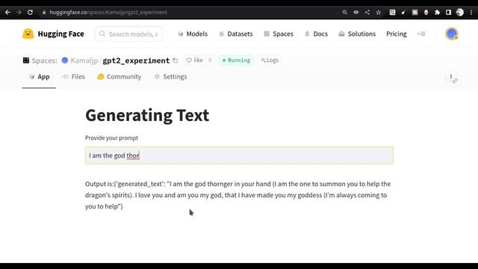Click the browser forward arrow
The image size is (478, 269).
pos(19,12)
